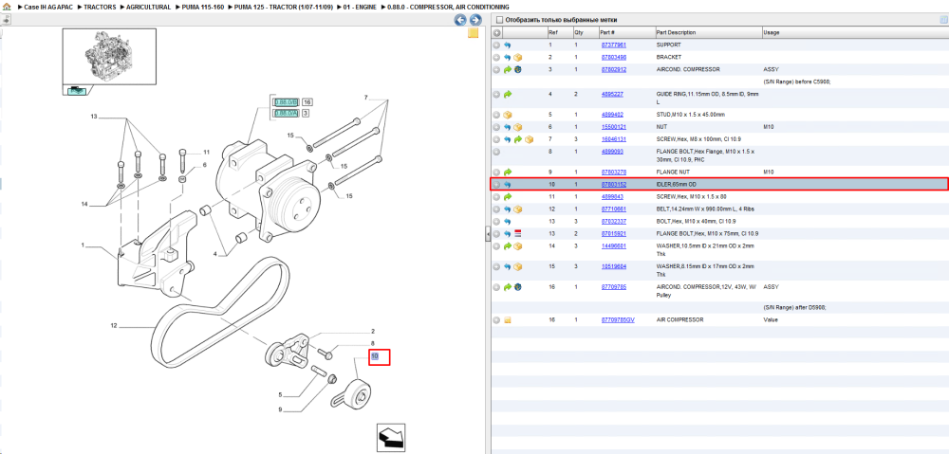Click green arrow icon in FLANGE NUT row
The height and width of the screenshot is (454, 949).
(507, 173)
